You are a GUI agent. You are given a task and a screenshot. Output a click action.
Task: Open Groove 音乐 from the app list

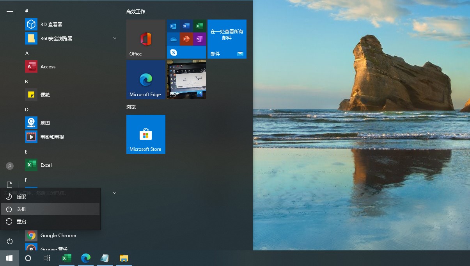[x=70, y=248]
